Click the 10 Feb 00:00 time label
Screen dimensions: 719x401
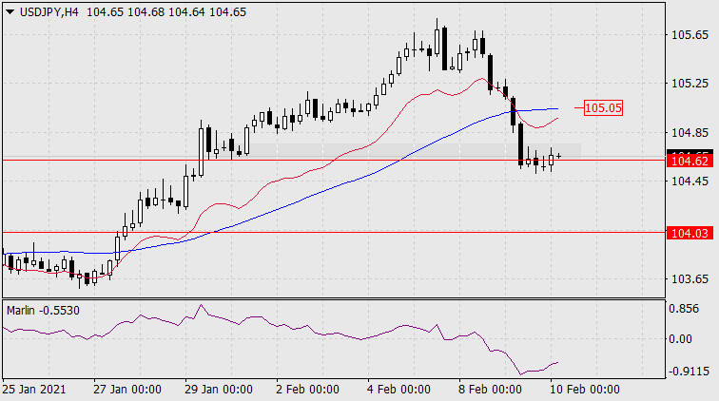585,390
